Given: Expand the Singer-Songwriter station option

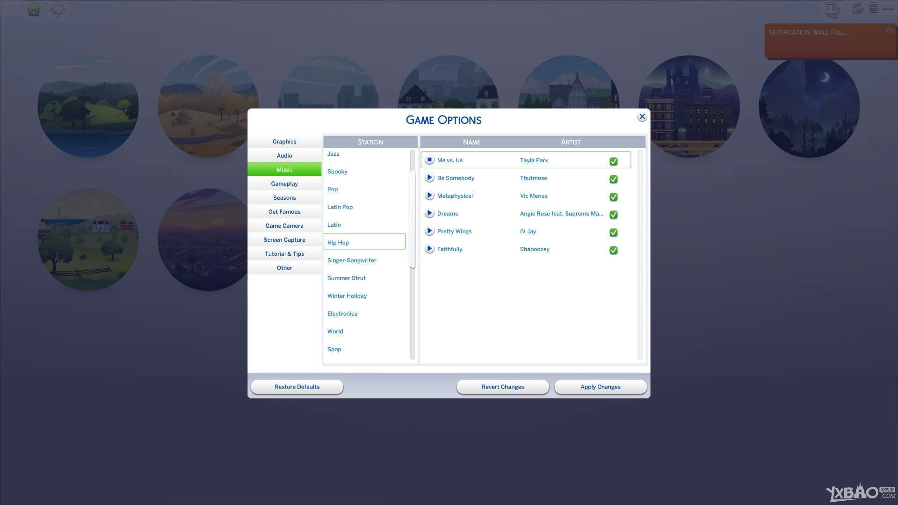Looking at the screenshot, I should tap(352, 260).
